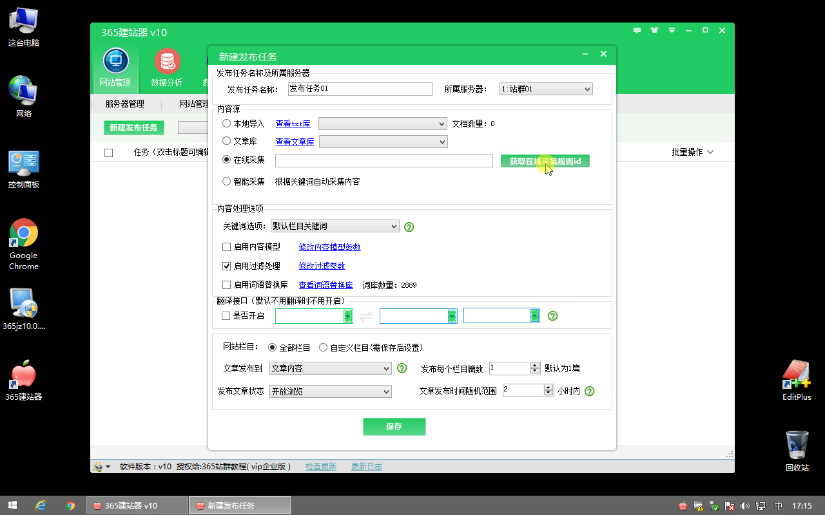Image resolution: width=825 pixels, height=515 pixels.
Task: Click the 在线采集 rule id input field
Action: (x=384, y=160)
